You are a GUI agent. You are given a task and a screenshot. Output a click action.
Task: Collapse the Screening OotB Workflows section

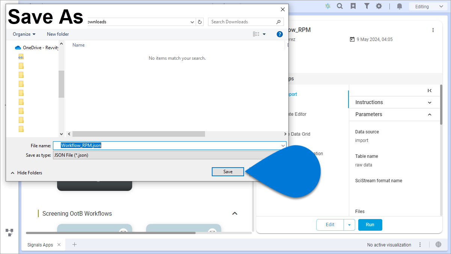click(235, 213)
